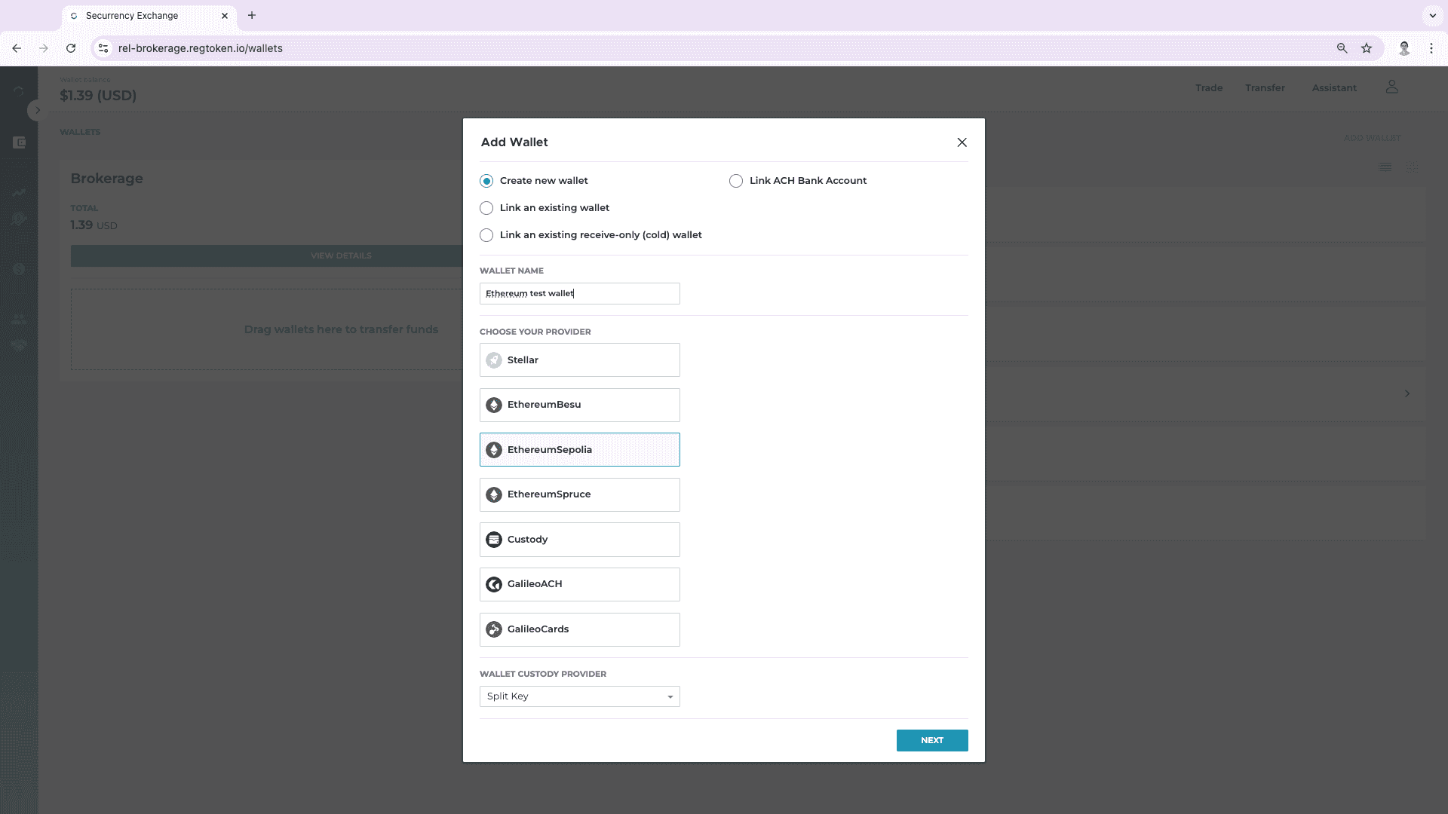Click the EthereumSepolia logo icon

(494, 450)
